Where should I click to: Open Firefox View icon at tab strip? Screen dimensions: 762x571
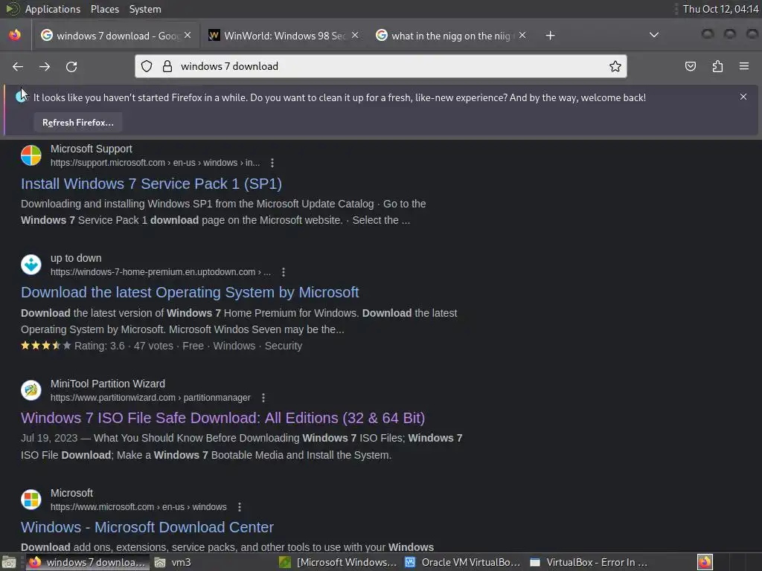click(15, 35)
